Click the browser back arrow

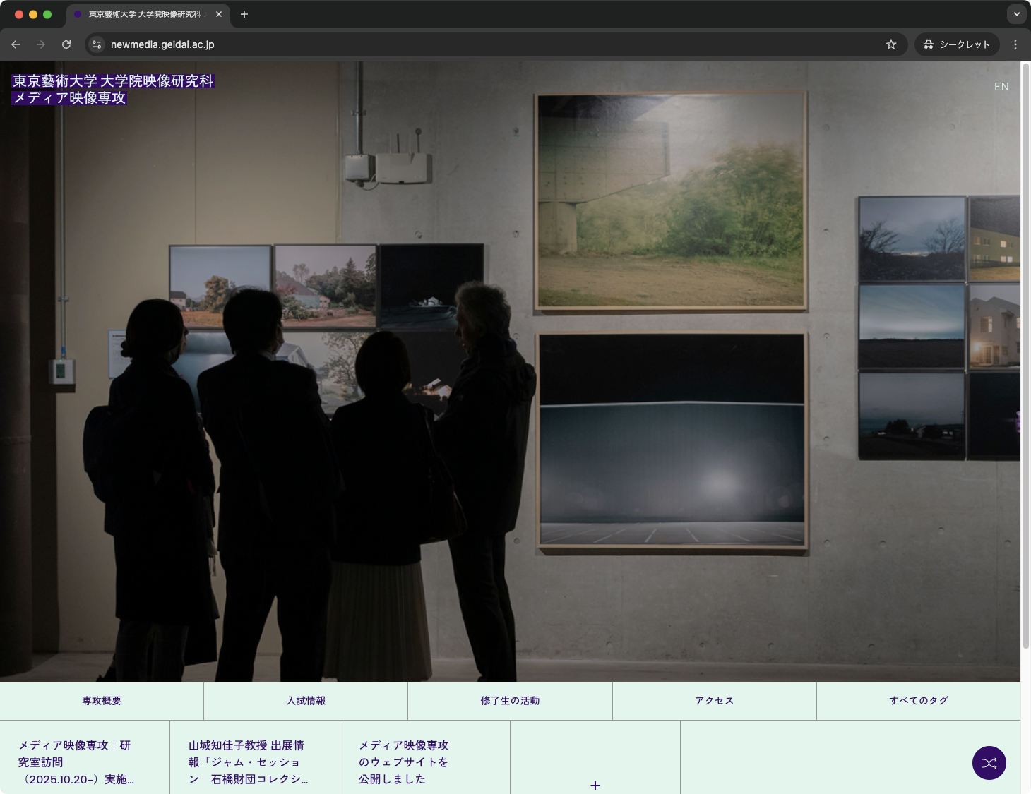(x=16, y=44)
